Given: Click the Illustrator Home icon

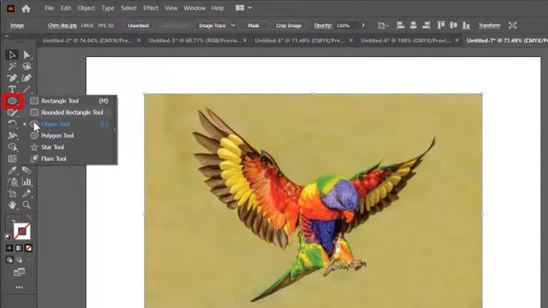Looking at the screenshot, I should [x=26, y=9].
